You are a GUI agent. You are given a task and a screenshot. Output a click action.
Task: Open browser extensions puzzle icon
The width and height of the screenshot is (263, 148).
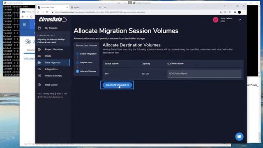point(235,12)
